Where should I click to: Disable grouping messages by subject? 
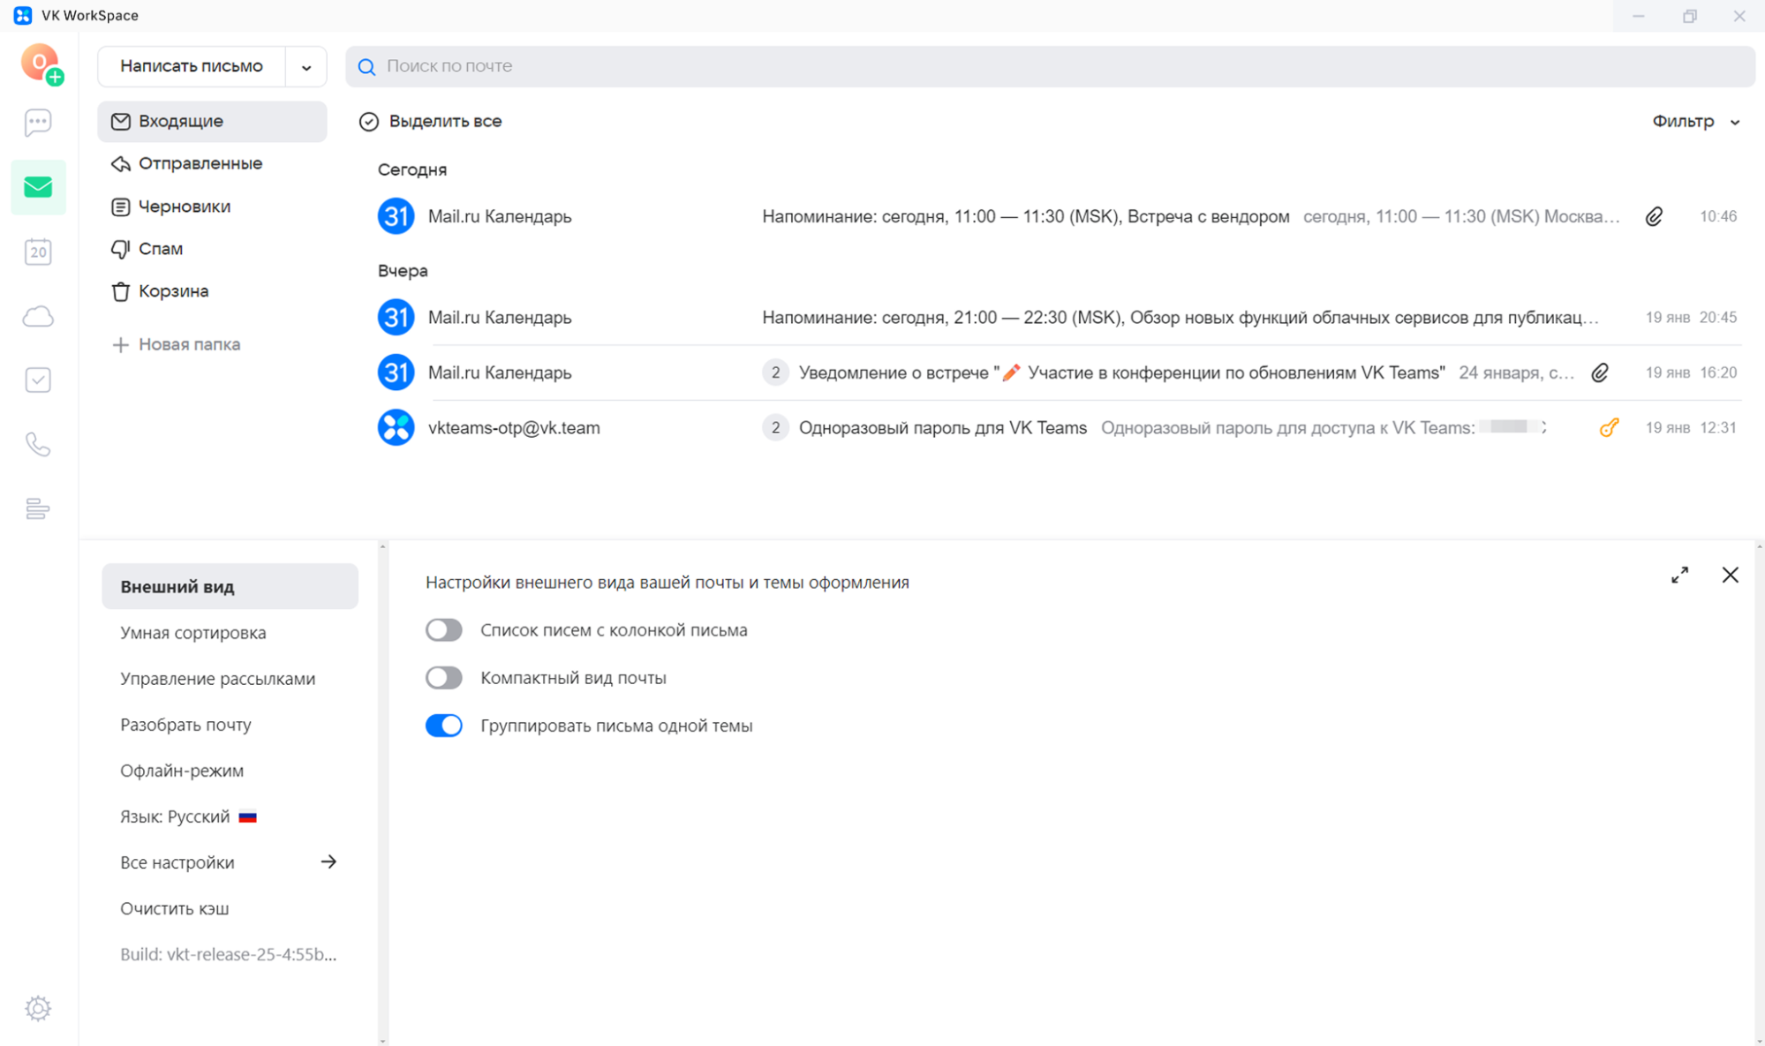tap(444, 726)
